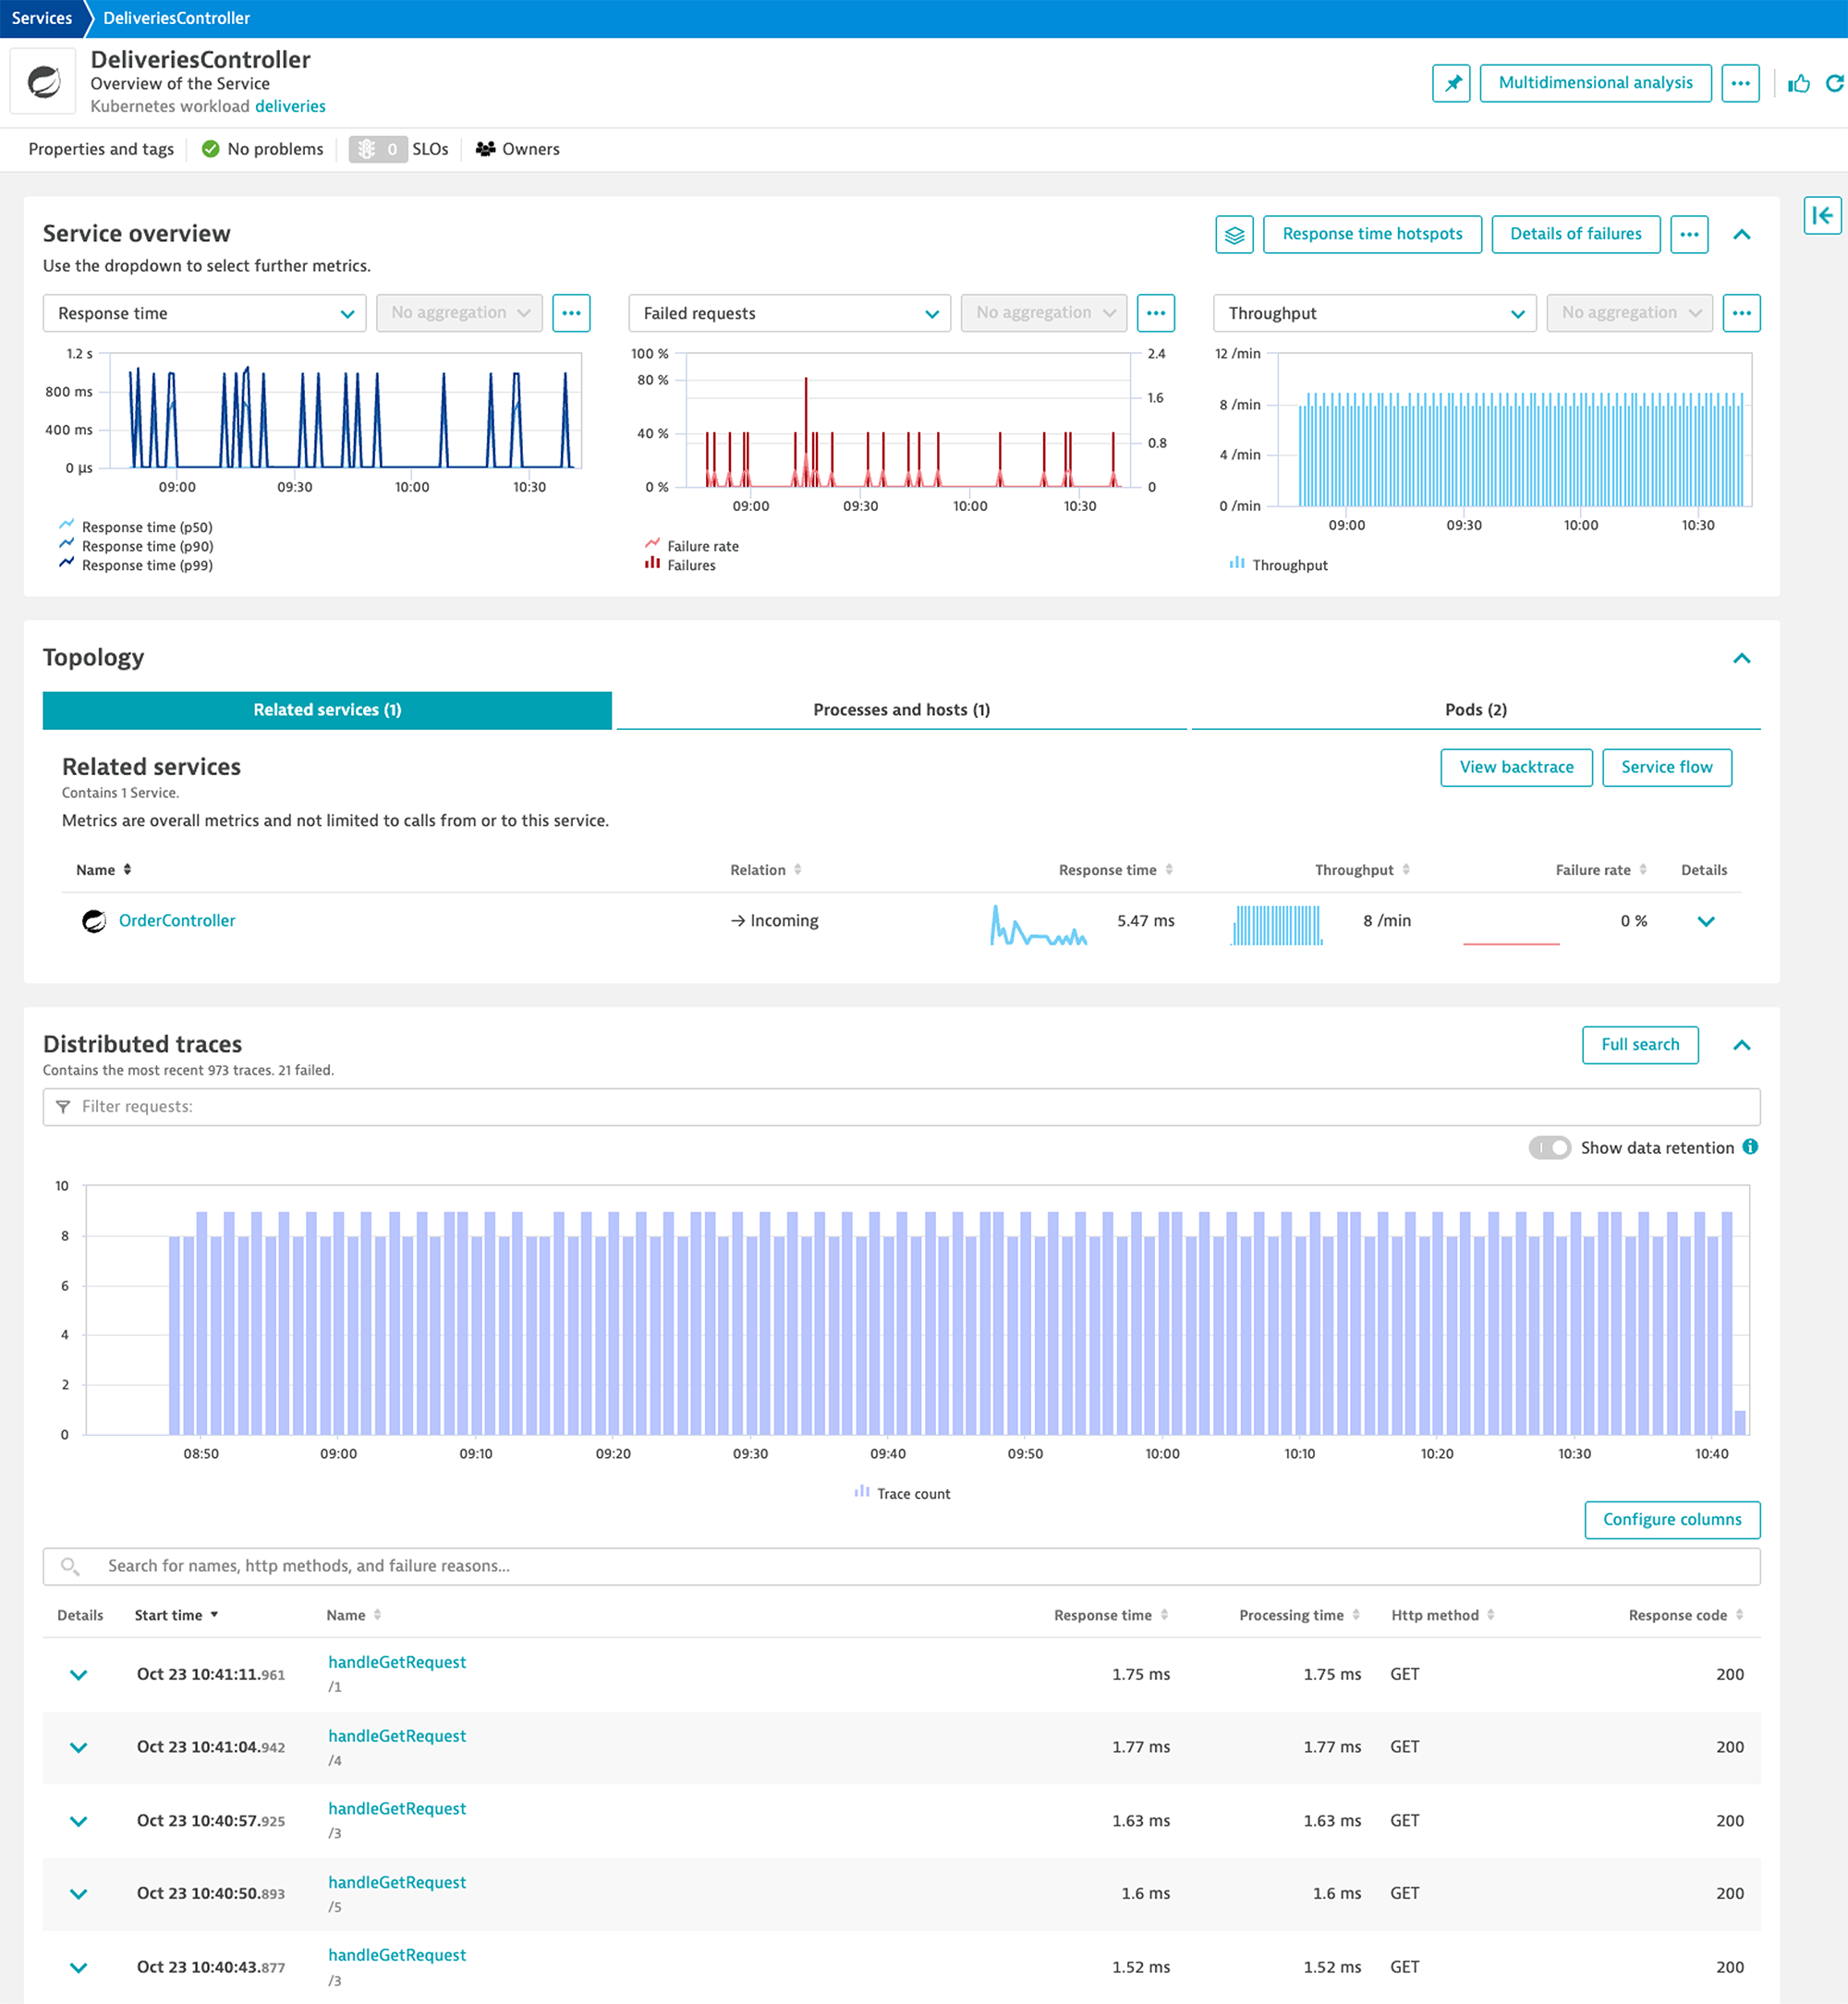Click the Service flow icon in topology
Viewport: 1848px width, 2004px height.
pos(1667,766)
